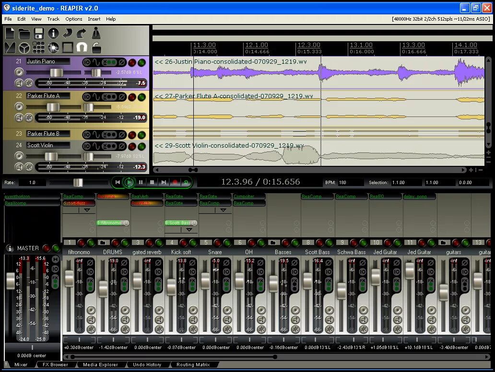
Task: Mute the Snare mixer strip
Action: pos(227,320)
